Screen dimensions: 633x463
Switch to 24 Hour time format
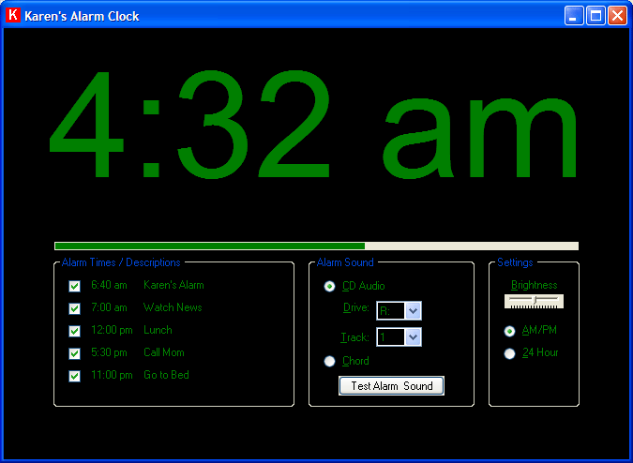click(x=509, y=353)
